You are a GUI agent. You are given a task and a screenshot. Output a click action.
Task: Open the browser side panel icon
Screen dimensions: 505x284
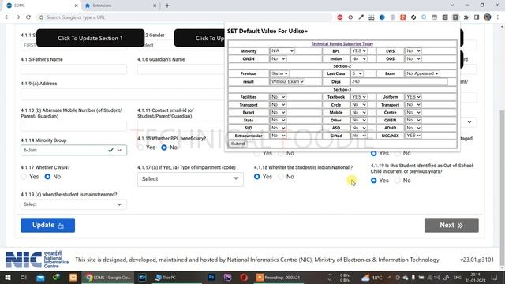coord(477,17)
